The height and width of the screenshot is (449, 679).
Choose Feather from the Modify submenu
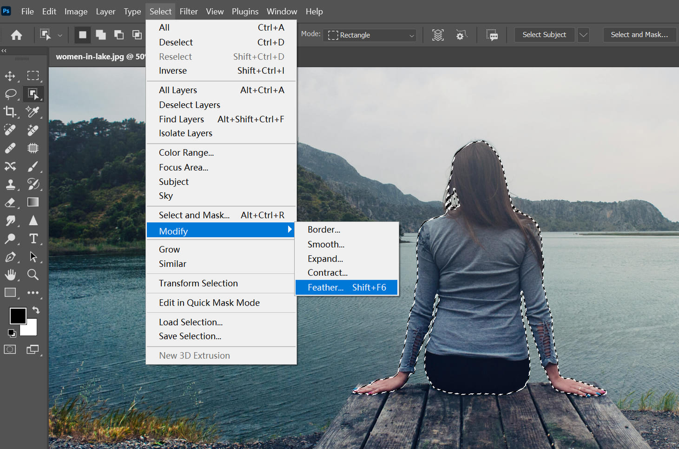[325, 287]
